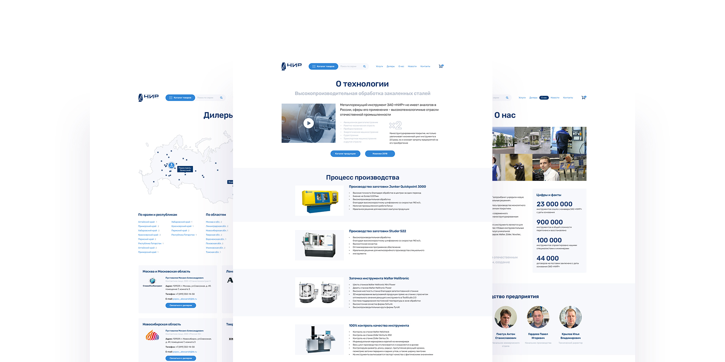
Task: Click the 23 000 000 figure
Action: coord(554,204)
